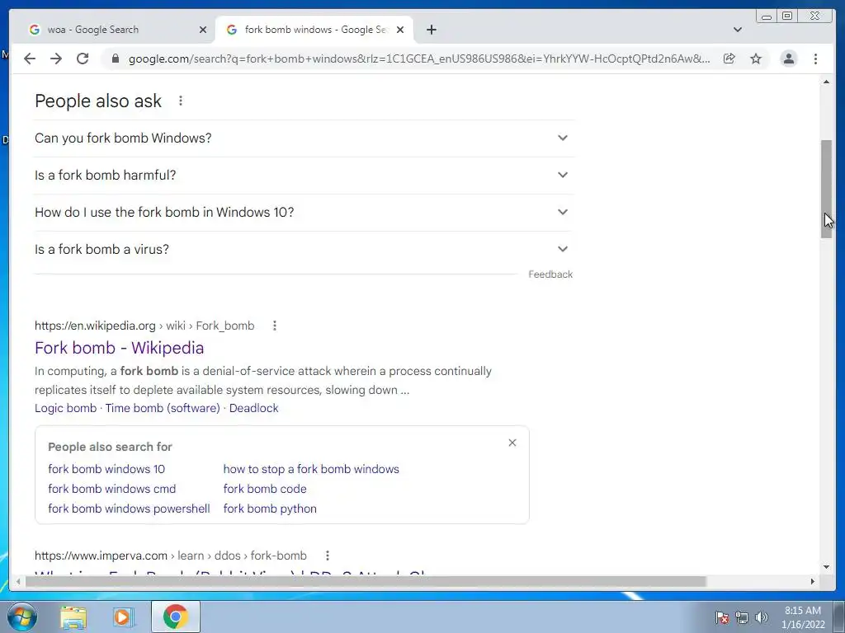The image size is (845, 633).
Task: Open the Chrome three-dot menu
Action: (x=815, y=59)
